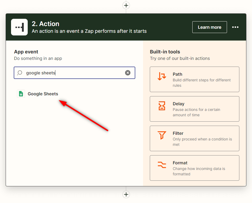The height and width of the screenshot is (203, 252).
Task: Pick the Filter tool title text
Action: [178, 133]
